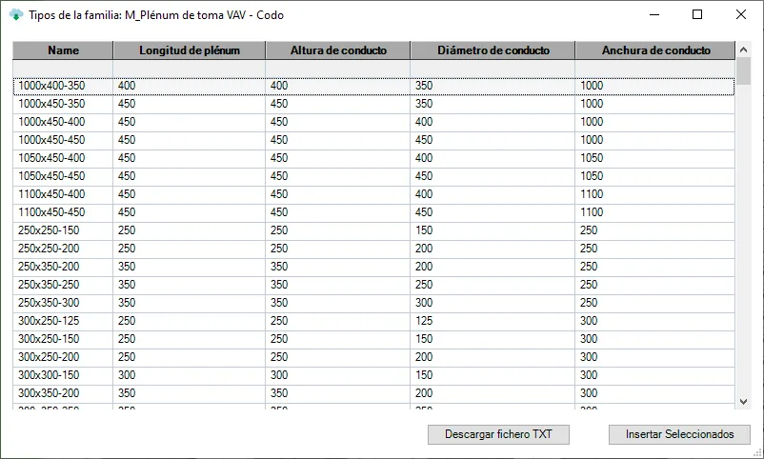Select row 250x250-200
The image size is (764, 459).
[373, 249]
